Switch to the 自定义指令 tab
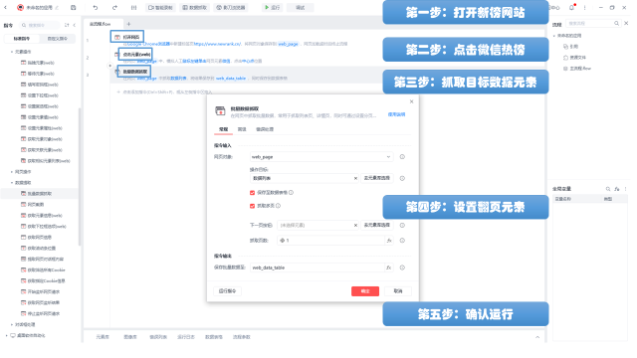 coord(58,39)
